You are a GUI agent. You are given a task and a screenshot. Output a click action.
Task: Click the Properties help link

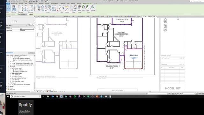(10, 53)
